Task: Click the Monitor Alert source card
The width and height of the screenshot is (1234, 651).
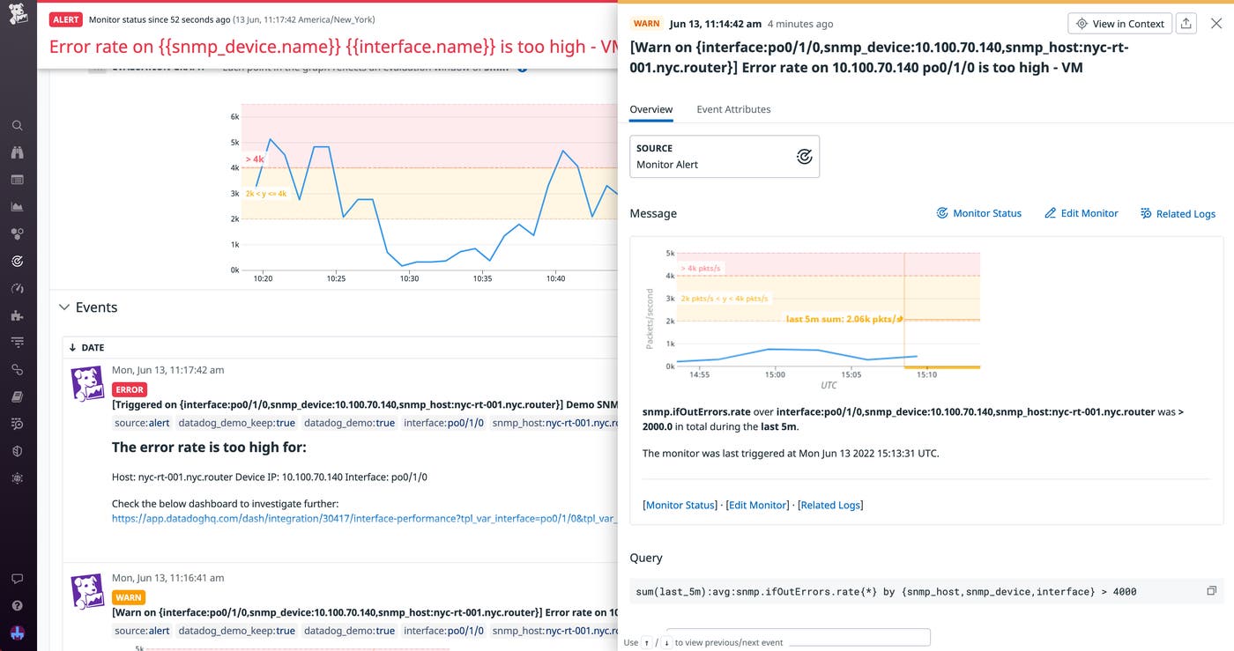Action: click(x=725, y=157)
